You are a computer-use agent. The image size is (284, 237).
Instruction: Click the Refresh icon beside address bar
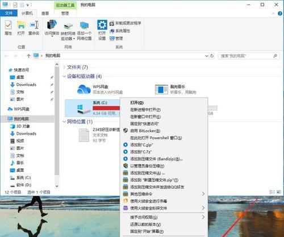pyautogui.click(x=212, y=56)
